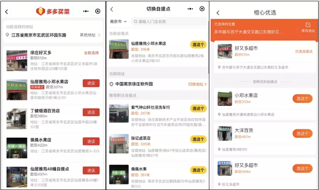Enter store 丁健烟酒百货店 with 进店
319x190 pixels.
pyautogui.click(x=91, y=112)
